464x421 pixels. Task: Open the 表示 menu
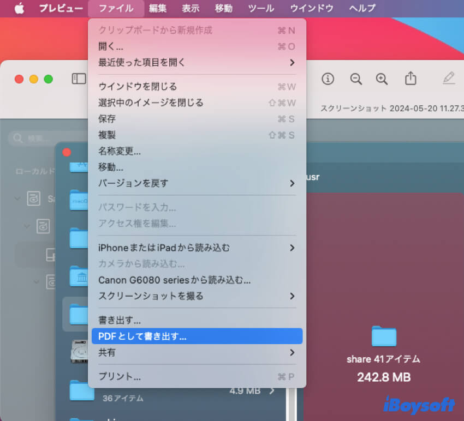tap(191, 8)
